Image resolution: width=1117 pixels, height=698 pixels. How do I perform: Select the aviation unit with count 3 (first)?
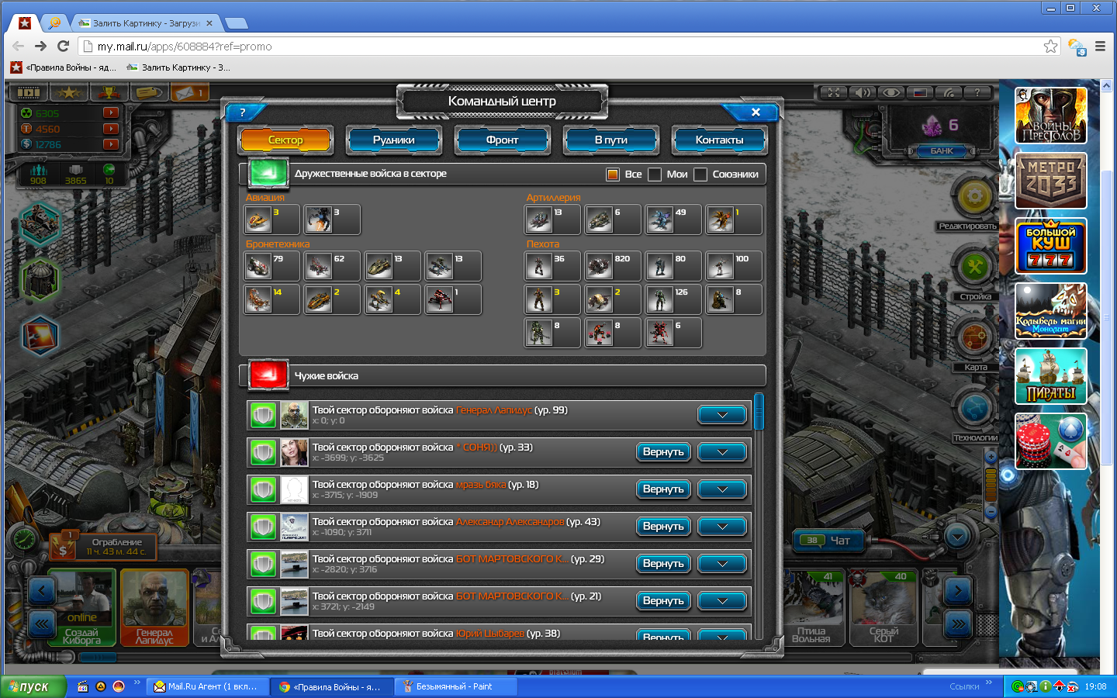click(x=271, y=219)
